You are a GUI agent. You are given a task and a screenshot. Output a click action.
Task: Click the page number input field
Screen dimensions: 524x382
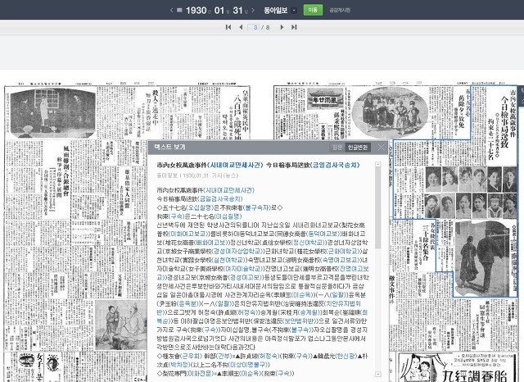point(254,27)
